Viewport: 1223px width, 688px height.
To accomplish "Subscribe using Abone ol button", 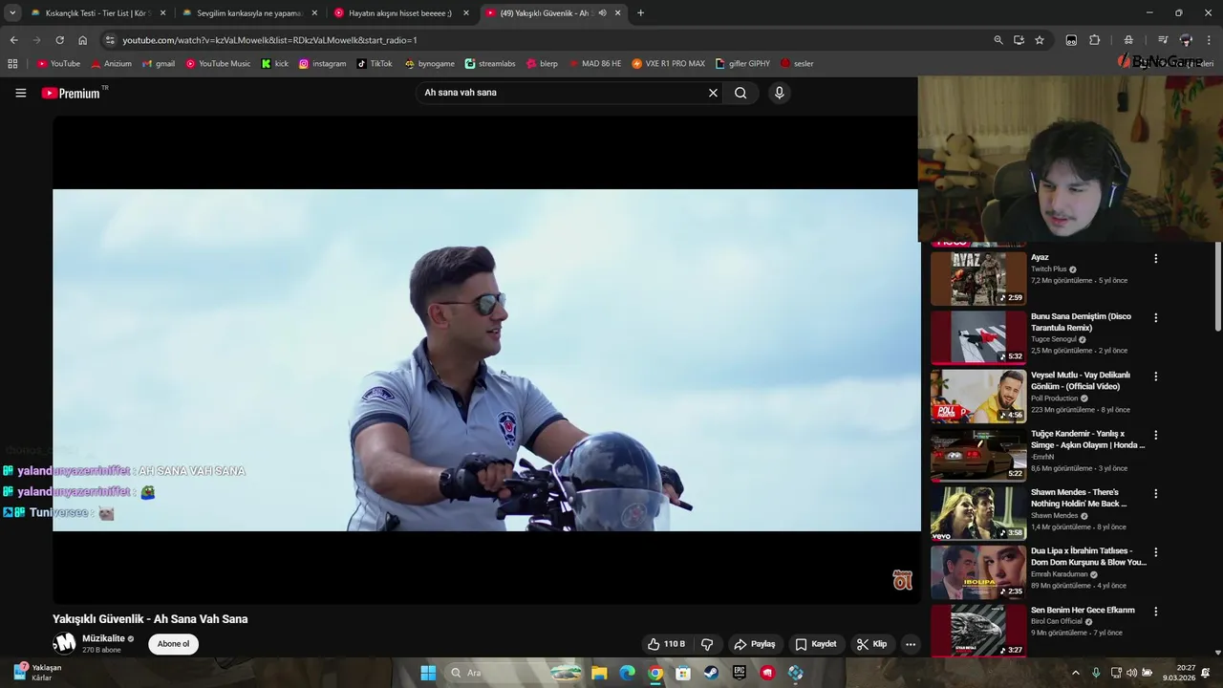I will click(173, 644).
